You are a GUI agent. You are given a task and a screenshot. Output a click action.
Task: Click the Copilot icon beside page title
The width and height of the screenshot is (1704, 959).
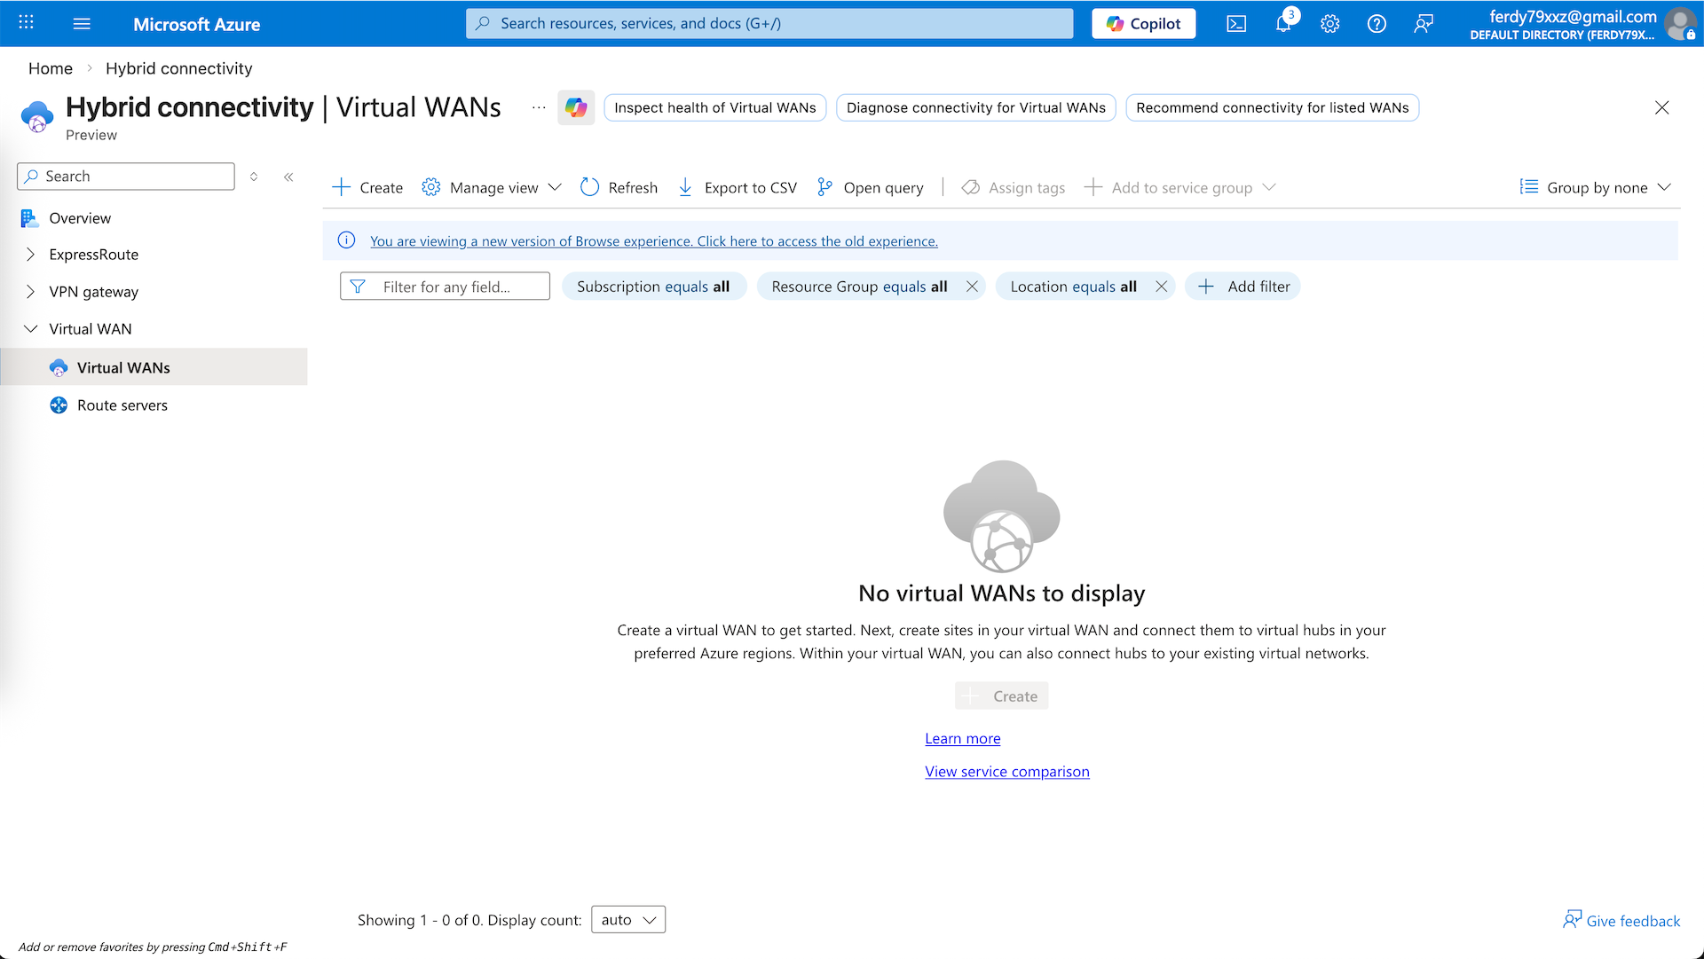point(576,107)
